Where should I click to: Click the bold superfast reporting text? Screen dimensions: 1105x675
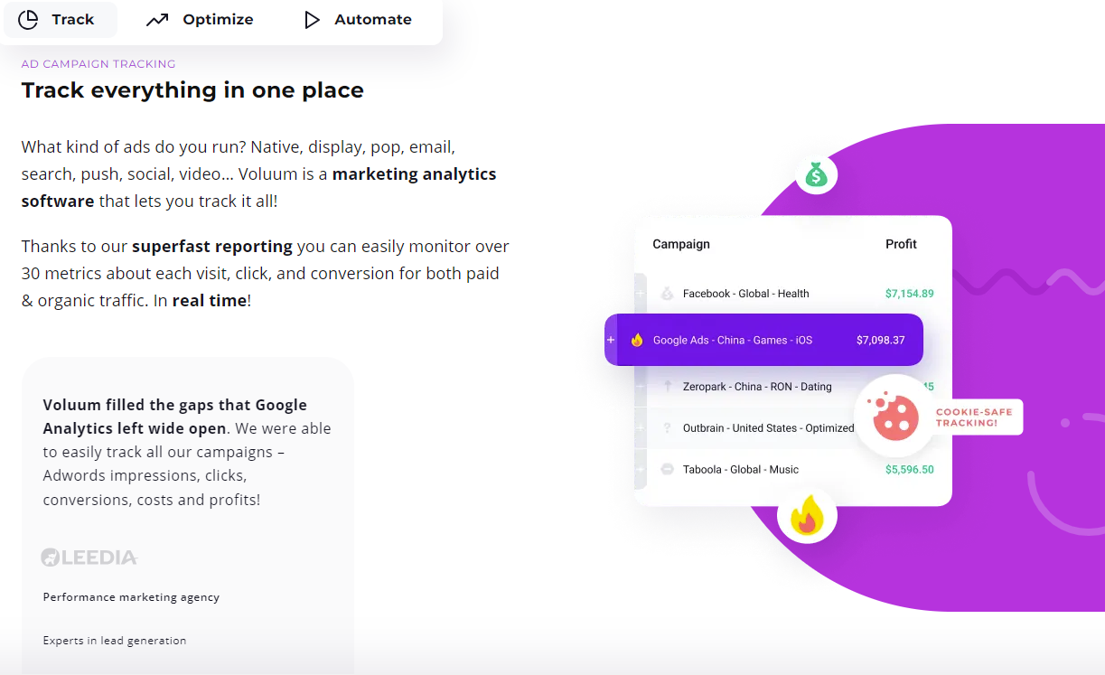click(x=212, y=246)
